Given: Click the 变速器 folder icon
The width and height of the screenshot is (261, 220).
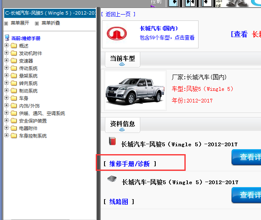Looking at the screenshot, I should click(14, 60).
